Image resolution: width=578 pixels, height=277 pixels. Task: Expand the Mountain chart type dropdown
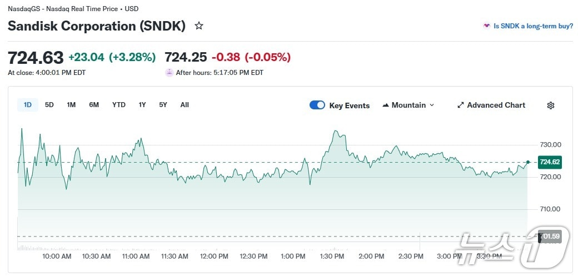(x=432, y=105)
